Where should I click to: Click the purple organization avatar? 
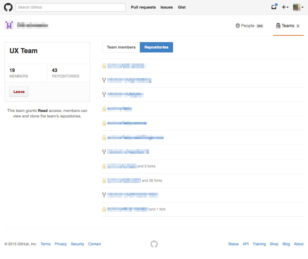click(x=9, y=25)
